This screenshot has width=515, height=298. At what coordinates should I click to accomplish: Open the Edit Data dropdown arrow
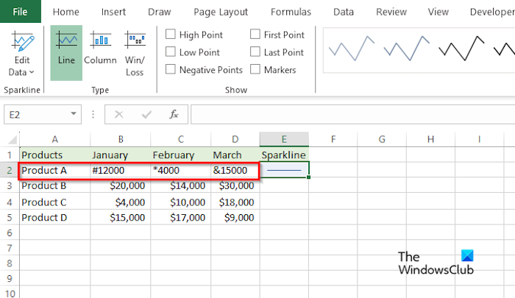[x=32, y=72]
